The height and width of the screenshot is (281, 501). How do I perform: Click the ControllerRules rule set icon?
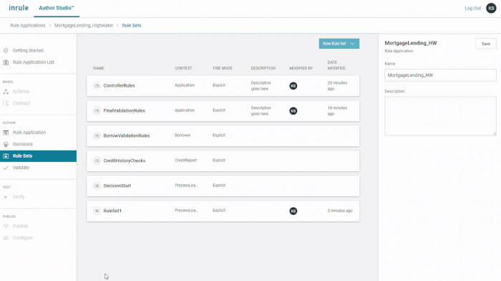pos(97,85)
